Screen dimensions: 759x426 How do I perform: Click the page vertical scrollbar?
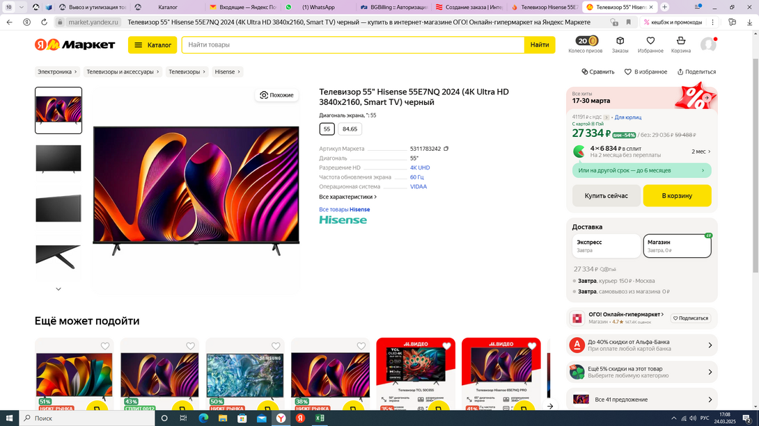[x=755, y=164]
